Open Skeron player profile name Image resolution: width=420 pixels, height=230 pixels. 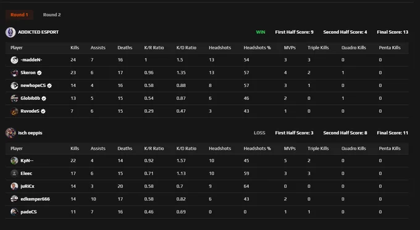pyautogui.click(x=28, y=73)
